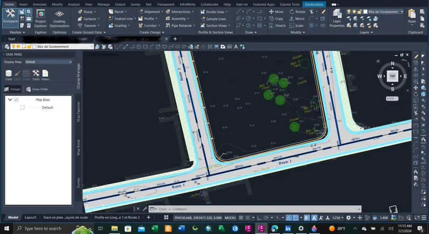Viewport: 429px width, 234px height.
Task: Open Grading Optimization tool
Action: [x=59, y=19]
